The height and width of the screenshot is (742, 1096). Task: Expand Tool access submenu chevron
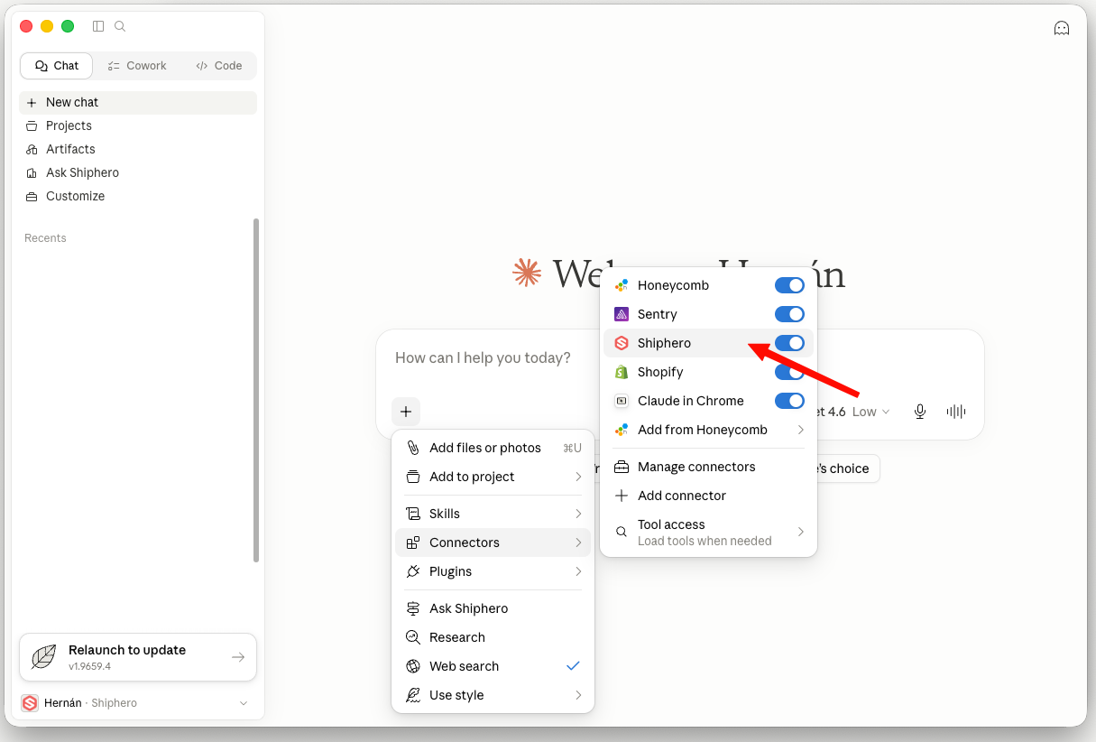pos(800,532)
